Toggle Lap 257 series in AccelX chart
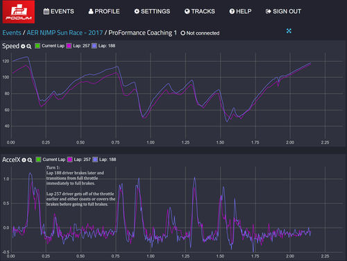This screenshot has width=347, height=261. pyautogui.click(x=79, y=160)
